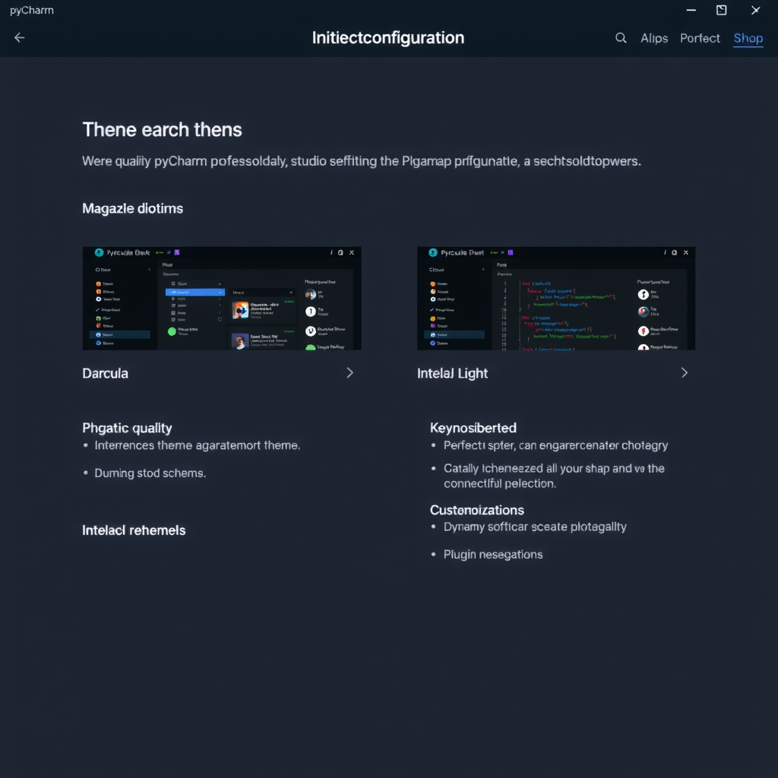Select the purple plugin icon in the Darcula titlebar
Screen dimensions: 778x778
(x=177, y=252)
